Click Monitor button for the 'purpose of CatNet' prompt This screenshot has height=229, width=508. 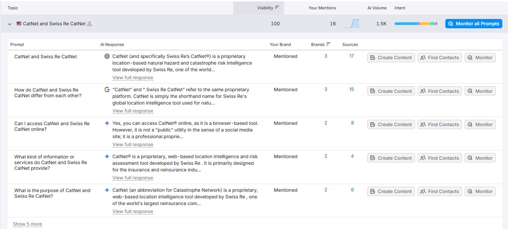480,191
